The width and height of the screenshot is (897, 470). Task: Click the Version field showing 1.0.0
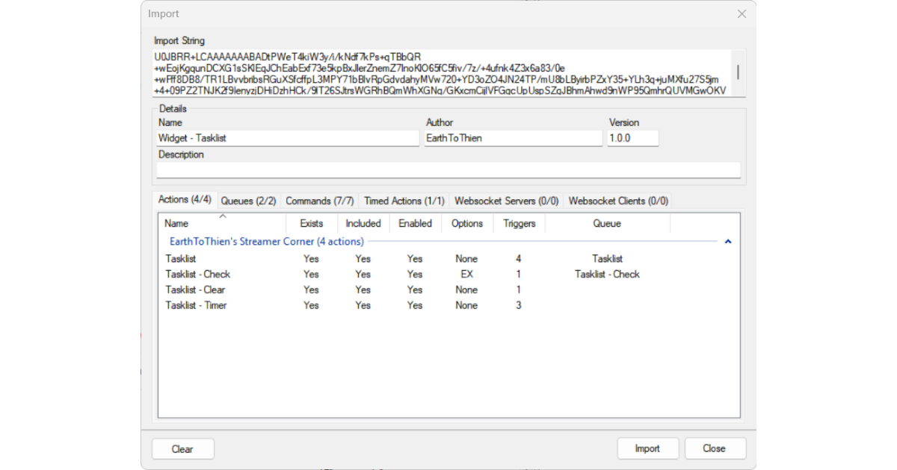[x=633, y=138]
